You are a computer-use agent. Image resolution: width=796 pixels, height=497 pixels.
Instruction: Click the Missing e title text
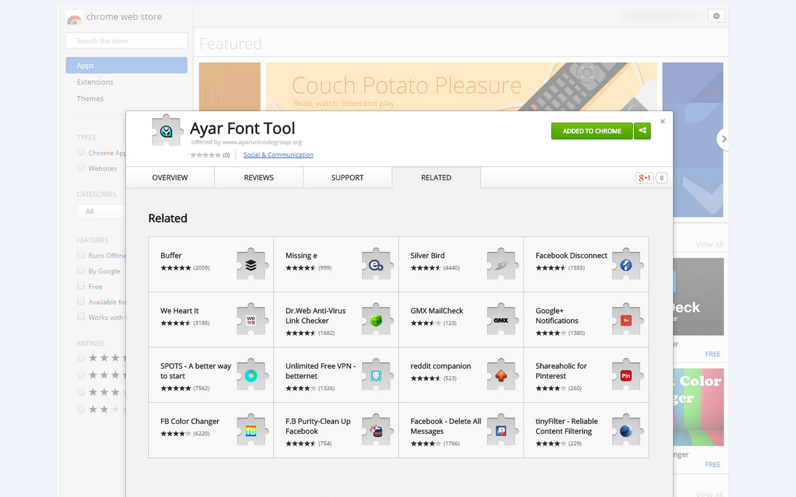pos(301,255)
